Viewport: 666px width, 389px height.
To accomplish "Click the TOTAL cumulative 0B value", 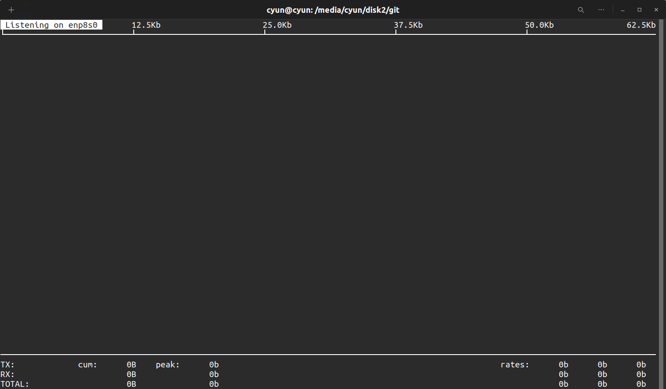I will point(132,384).
